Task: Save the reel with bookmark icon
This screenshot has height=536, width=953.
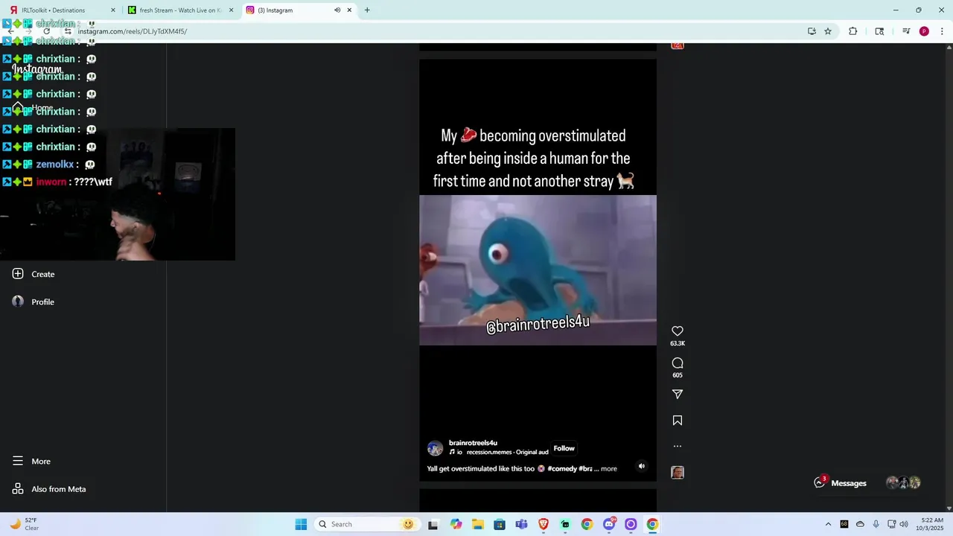Action: pyautogui.click(x=677, y=421)
